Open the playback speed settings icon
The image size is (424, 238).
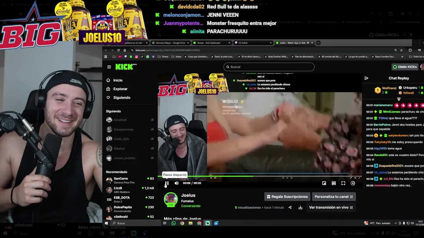pos(353,183)
